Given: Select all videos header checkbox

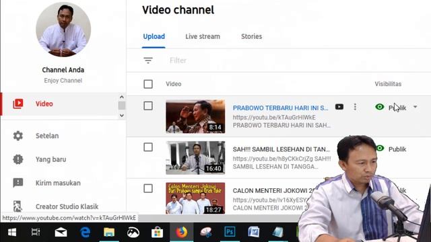Looking at the screenshot, I should tap(148, 84).
